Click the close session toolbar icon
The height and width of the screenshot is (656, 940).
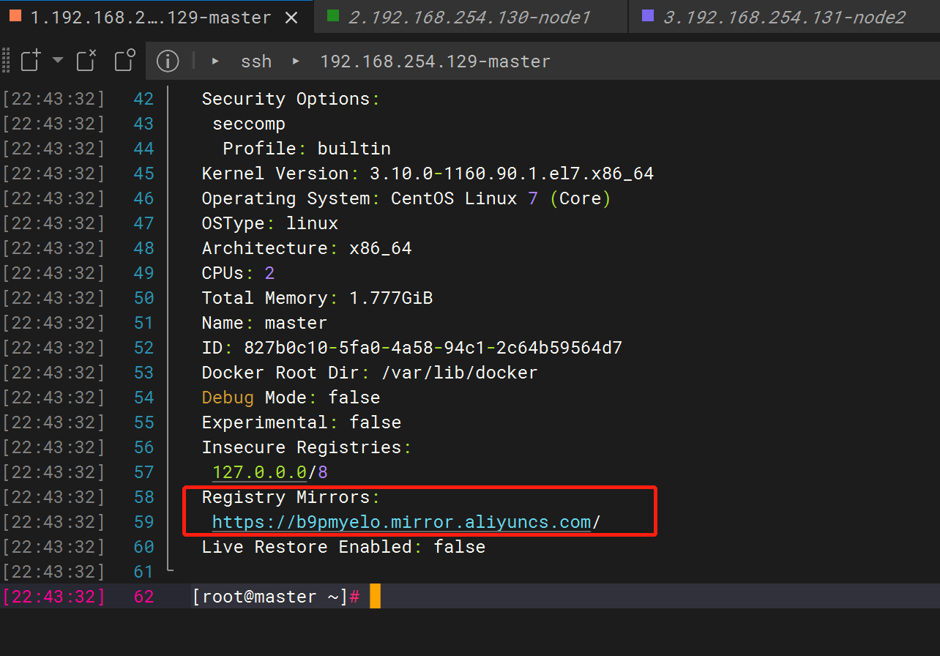(x=86, y=61)
